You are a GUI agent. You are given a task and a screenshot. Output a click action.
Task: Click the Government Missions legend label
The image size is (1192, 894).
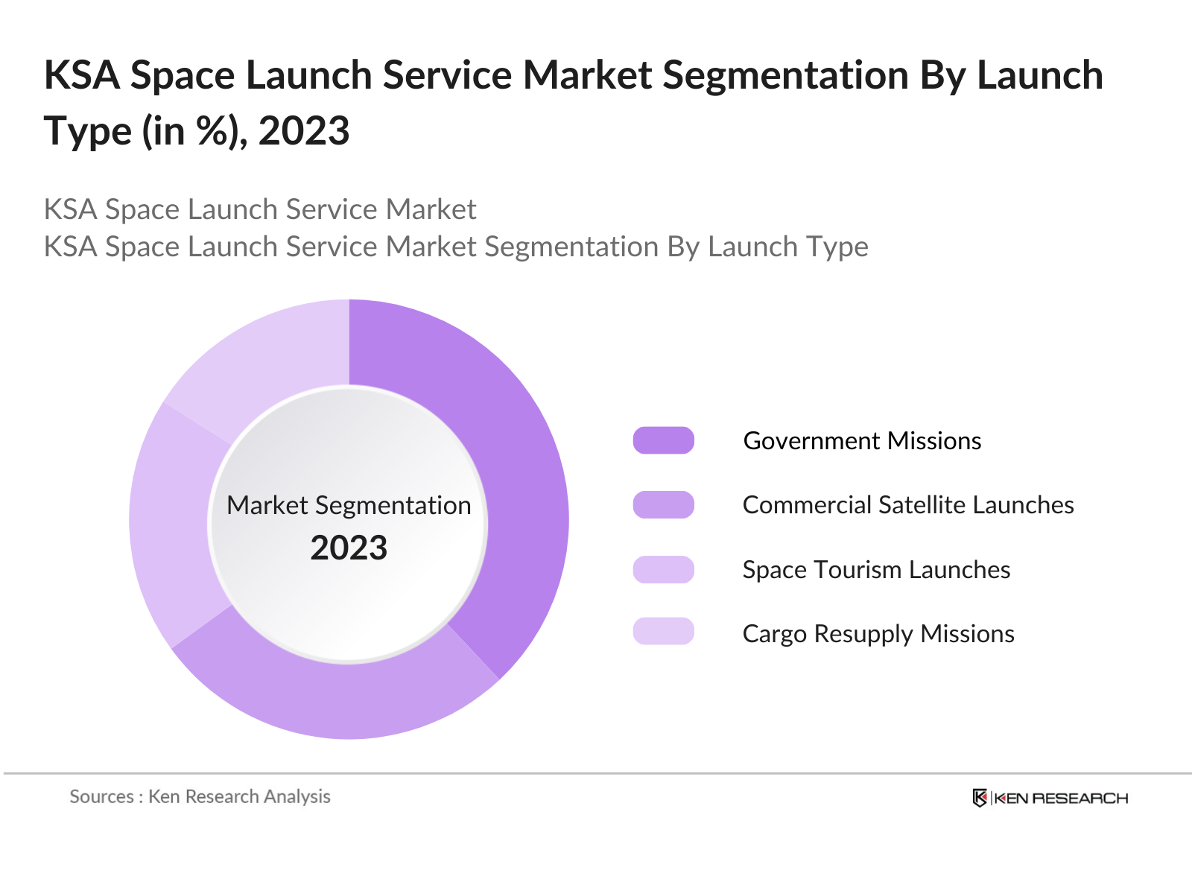863,440
